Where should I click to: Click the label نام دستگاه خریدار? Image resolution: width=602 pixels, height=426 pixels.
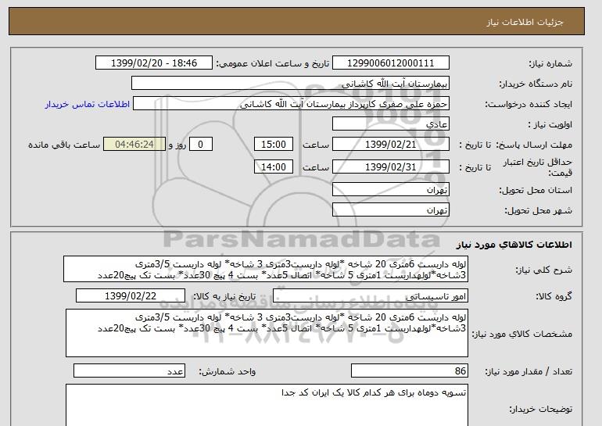pos(536,84)
